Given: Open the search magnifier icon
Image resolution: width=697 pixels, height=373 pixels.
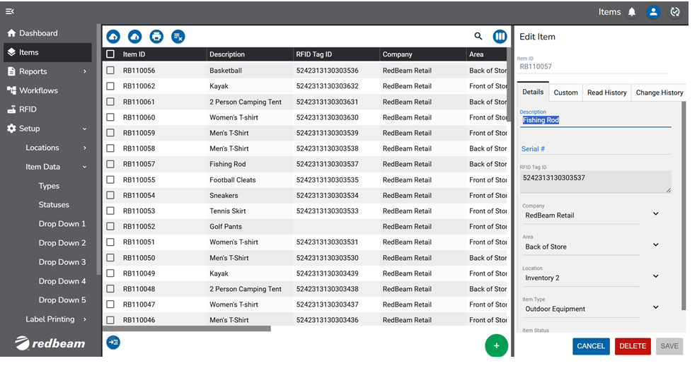Looking at the screenshot, I should 478,37.
